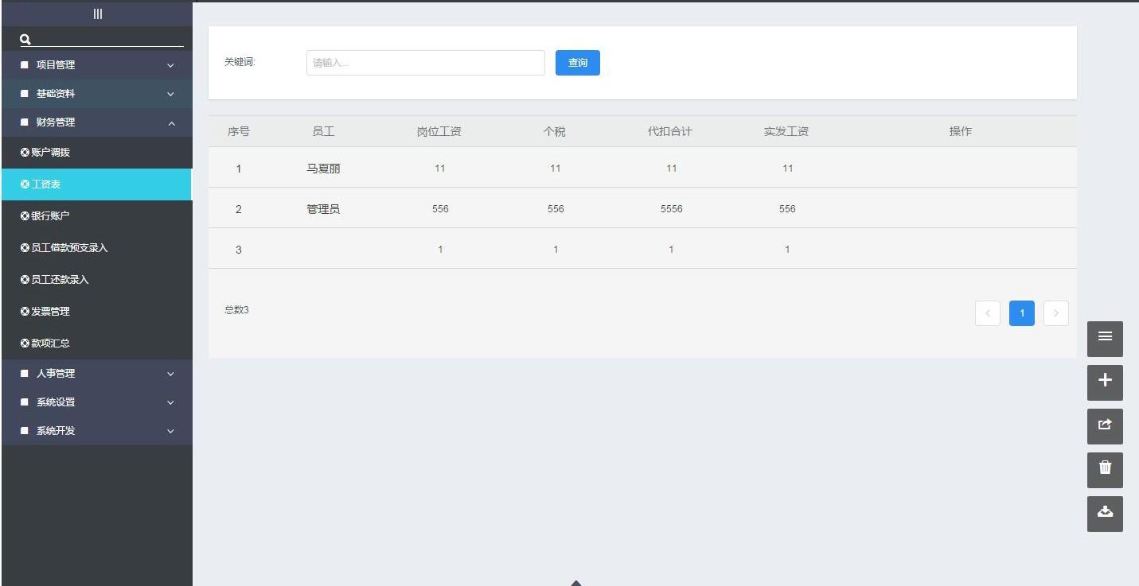Click the list menu icon in floating toolbar
1139x586 pixels.
pos(1105,339)
